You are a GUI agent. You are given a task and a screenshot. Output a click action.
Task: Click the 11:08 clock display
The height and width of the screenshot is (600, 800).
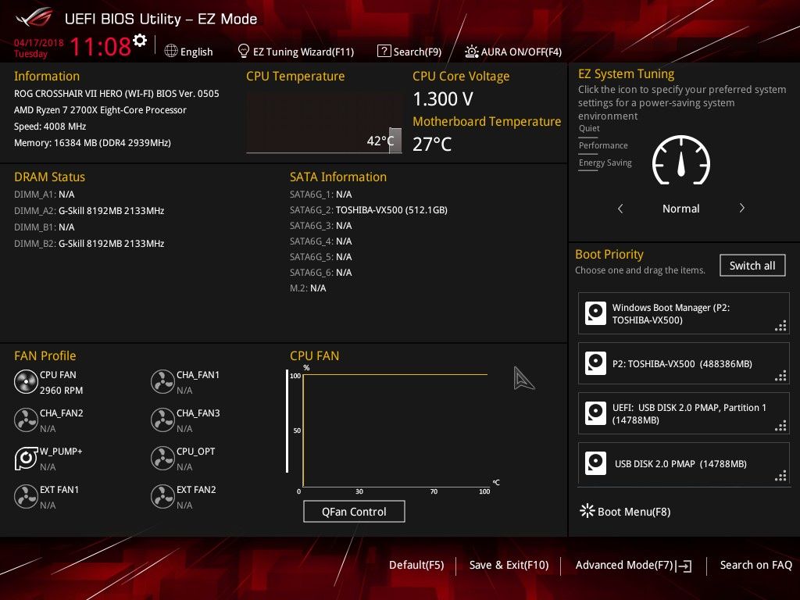tap(101, 46)
